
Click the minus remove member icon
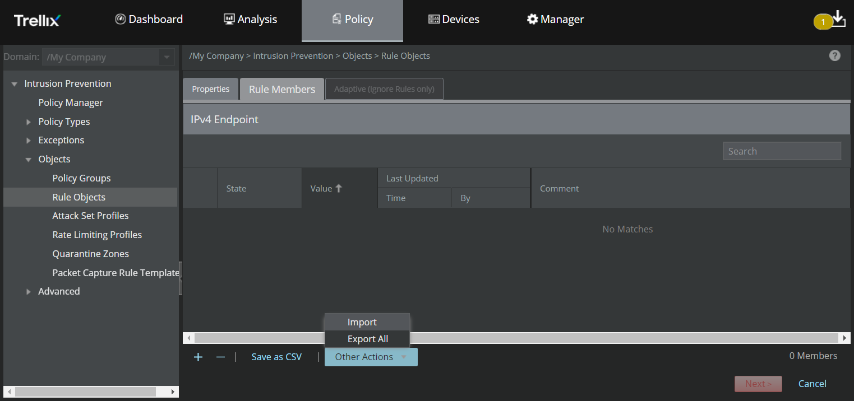tap(220, 357)
